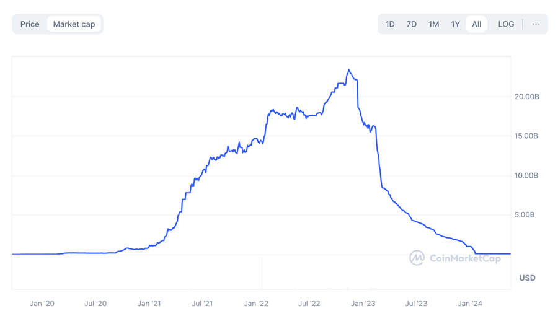The image size is (558, 316).
Task: Click Jan '20 on the time axis
Action: pos(42,304)
